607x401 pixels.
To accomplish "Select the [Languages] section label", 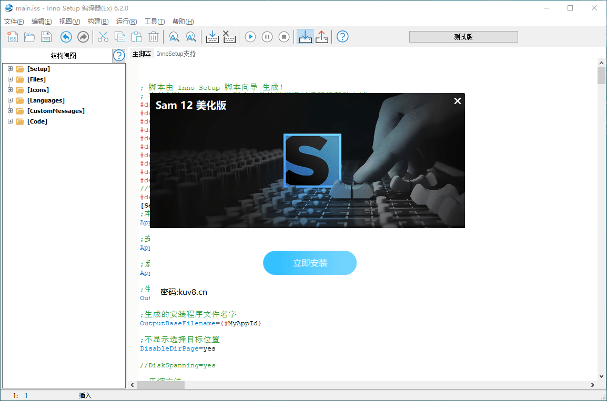I will [46, 100].
